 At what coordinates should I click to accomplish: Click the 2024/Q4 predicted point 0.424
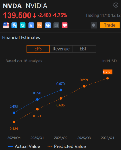pos(14,122)
